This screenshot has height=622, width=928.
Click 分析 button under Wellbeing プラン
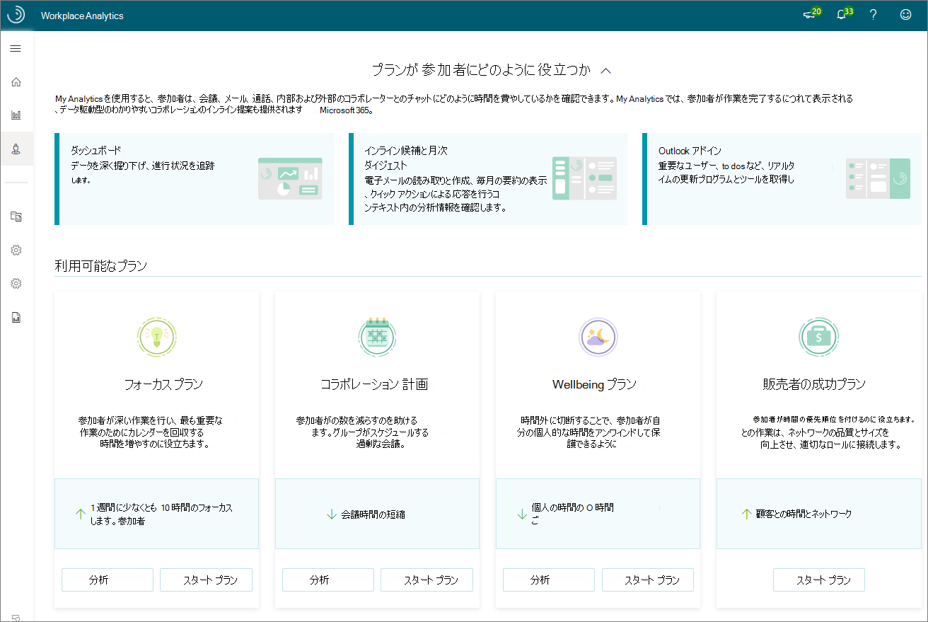coord(549,580)
